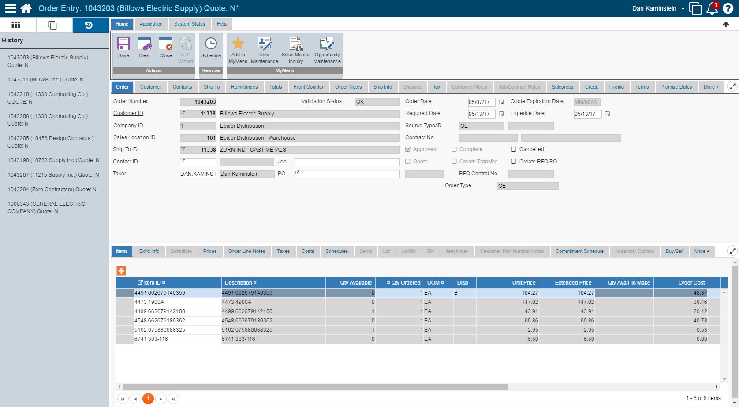Check the Quote checkbox
The height and width of the screenshot is (407, 739).
point(408,162)
